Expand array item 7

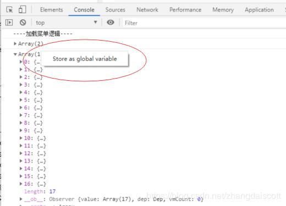[21, 115]
